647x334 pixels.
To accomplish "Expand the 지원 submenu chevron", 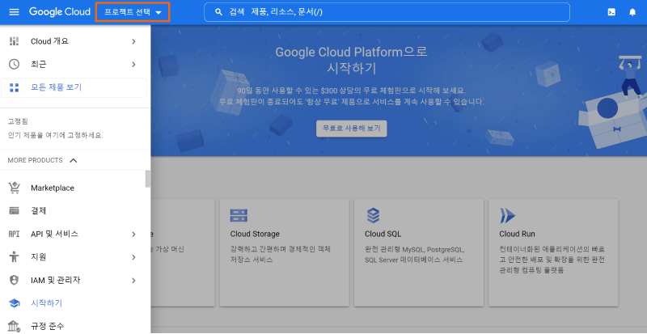I will (133, 257).
